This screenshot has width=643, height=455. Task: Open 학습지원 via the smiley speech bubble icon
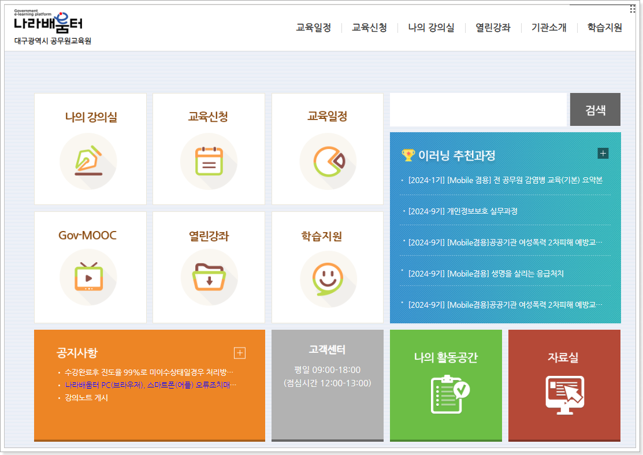tap(328, 278)
